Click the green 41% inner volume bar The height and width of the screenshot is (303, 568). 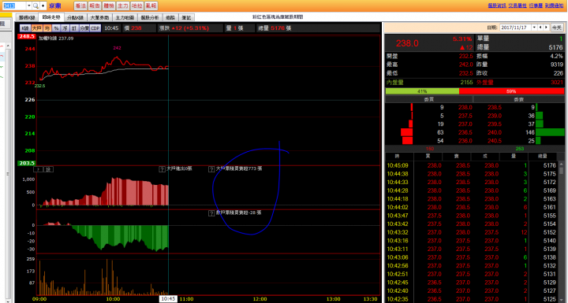(422, 91)
